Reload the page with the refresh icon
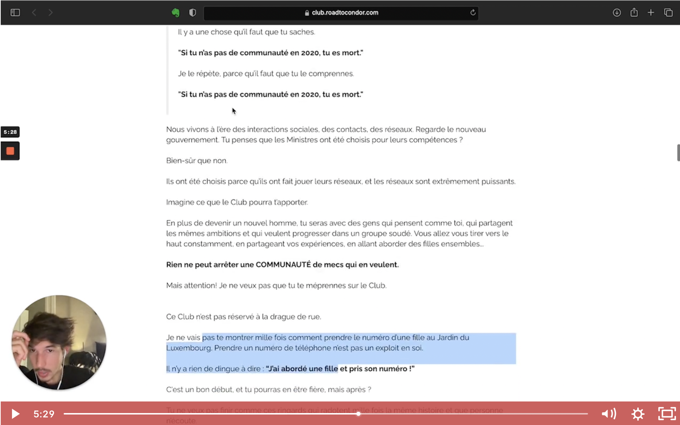Image resolution: width=680 pixels, height=425 pixels. click(x=473, y=12)
